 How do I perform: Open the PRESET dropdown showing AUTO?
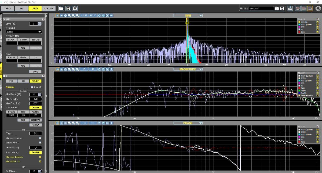click(x=24, y=32)
